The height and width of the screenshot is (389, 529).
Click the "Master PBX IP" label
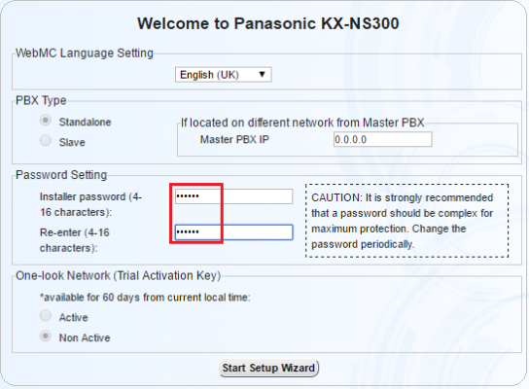(x=234, y=139)
